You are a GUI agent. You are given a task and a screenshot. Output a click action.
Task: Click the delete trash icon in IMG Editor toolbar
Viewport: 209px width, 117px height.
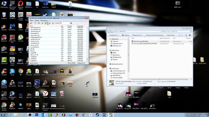(x=53, y=23)
